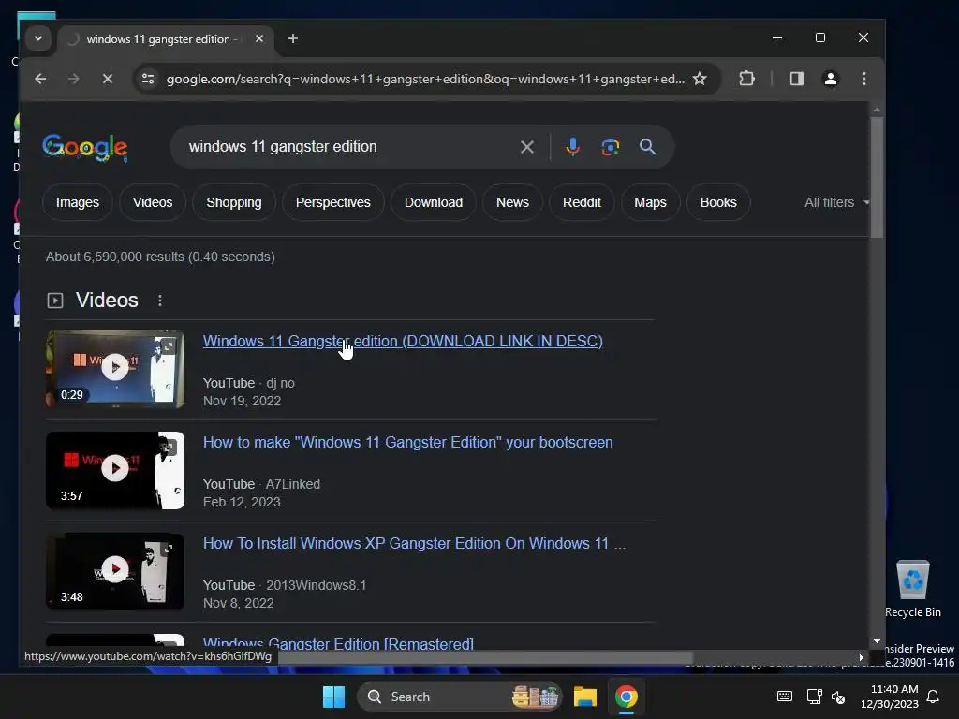Open the tab search dropdown
The height and width of the screenshot is (719, 959).
tap(37, 38)
